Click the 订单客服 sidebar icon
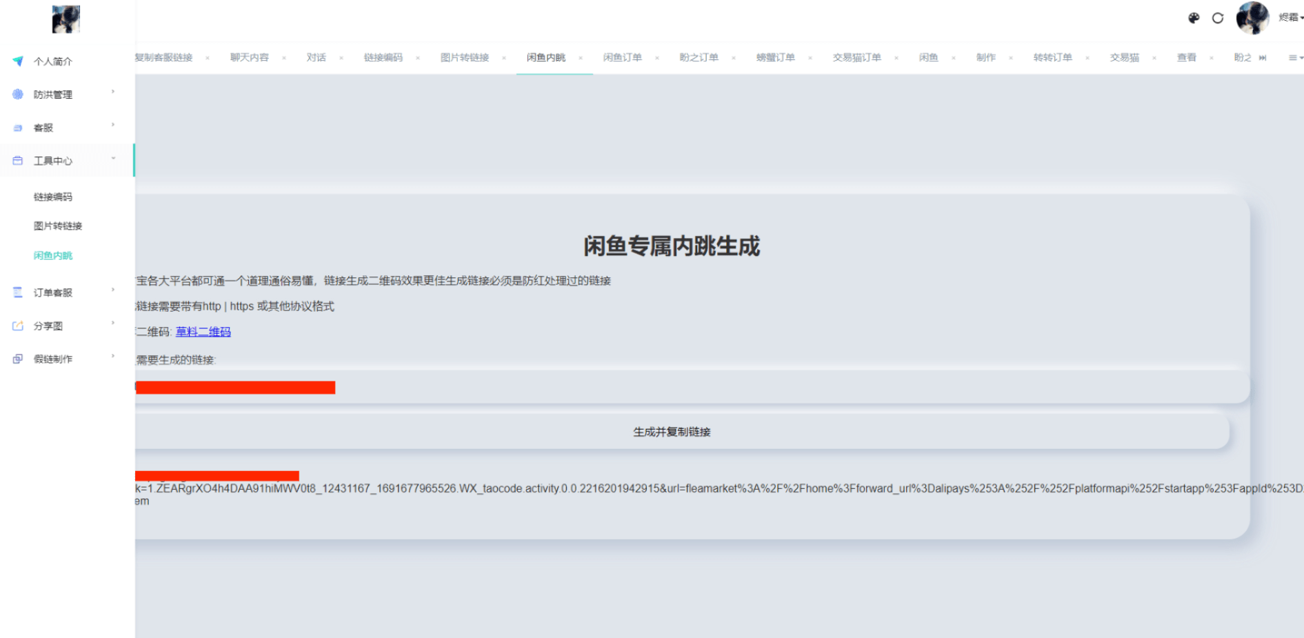 pyautogui.click(x=18, y=292)
